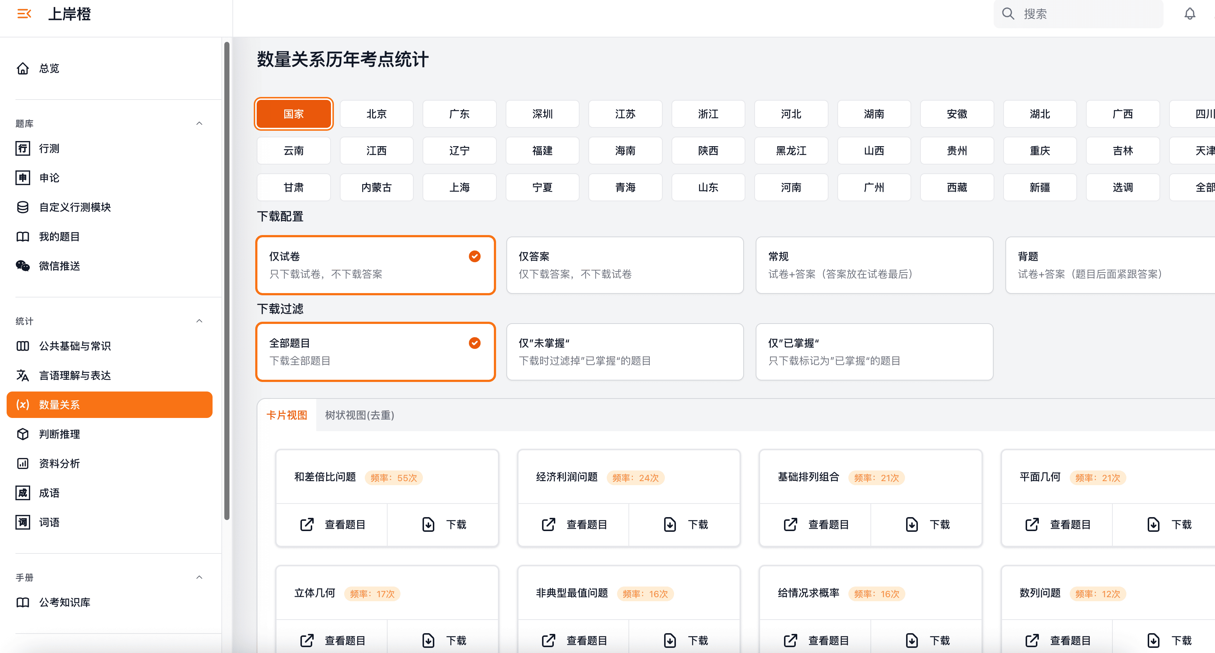Select the 行测 sidebar icon
The image size is (1215, 653).
point(23,148)
